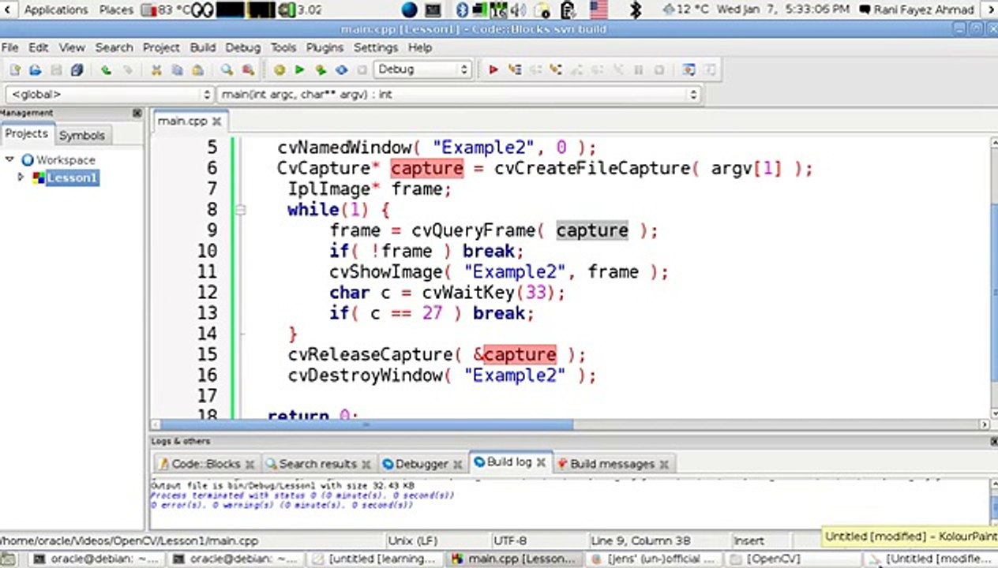Open the Applications menu in top panel

tap(56, 9)
